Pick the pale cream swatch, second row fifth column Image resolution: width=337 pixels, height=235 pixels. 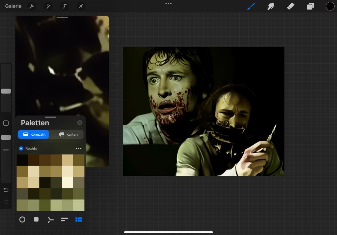tap(67, 171)
